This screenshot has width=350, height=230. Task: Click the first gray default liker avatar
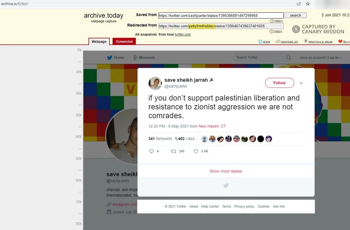click(204, 139)
